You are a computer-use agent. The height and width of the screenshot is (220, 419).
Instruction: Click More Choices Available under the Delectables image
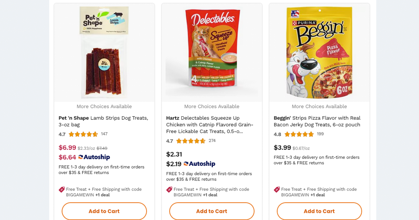pos(212,107)
